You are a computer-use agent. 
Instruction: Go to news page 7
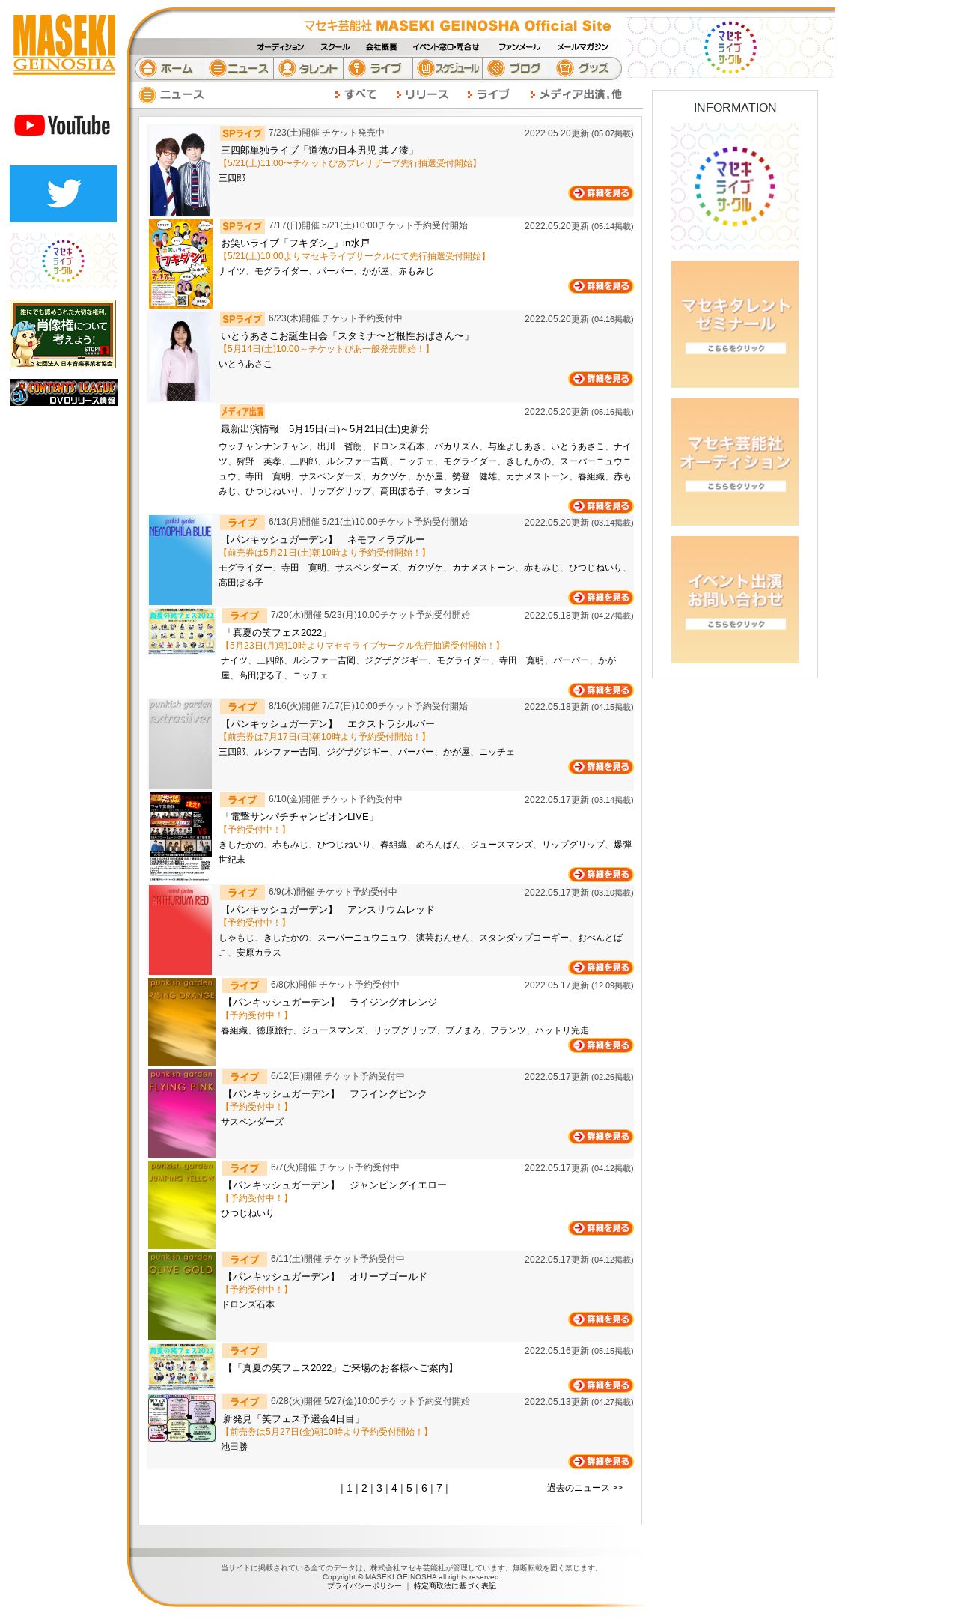[x=439, y=1488]
